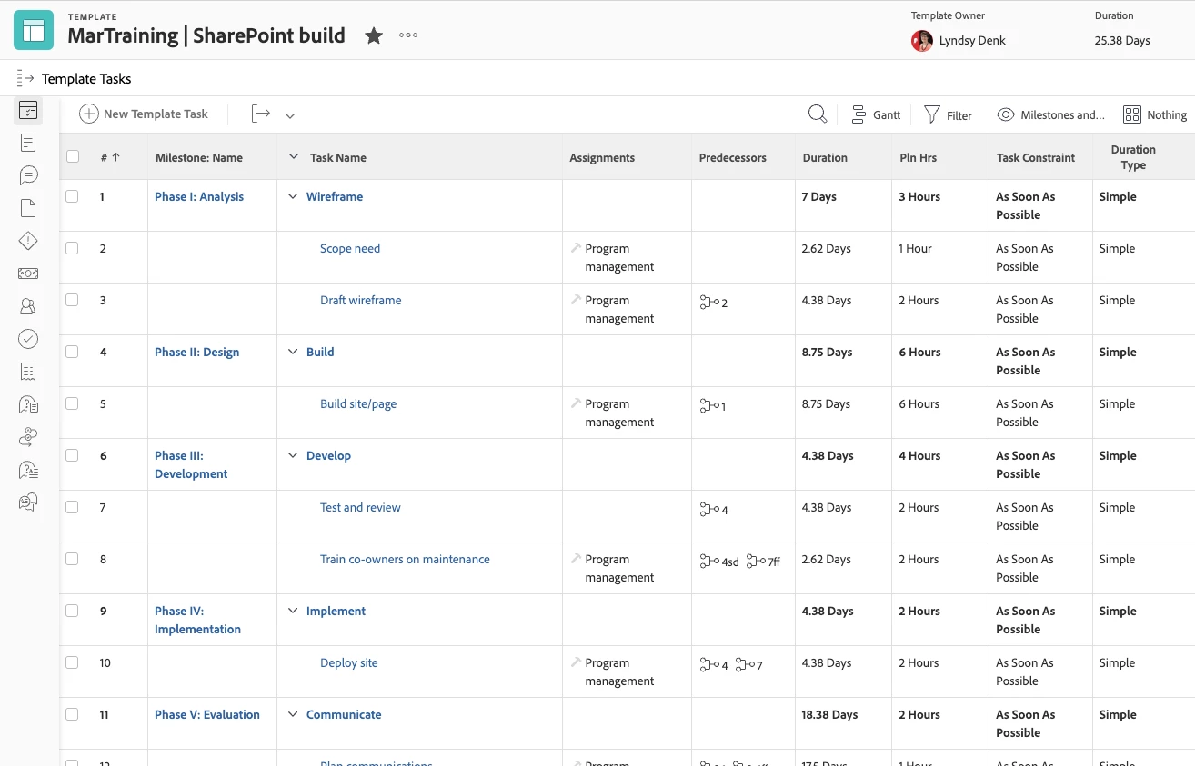Click Lyndsy Denk's avatar photo
Viewport: 1195px width, 766px height.
tap(922, 40)
